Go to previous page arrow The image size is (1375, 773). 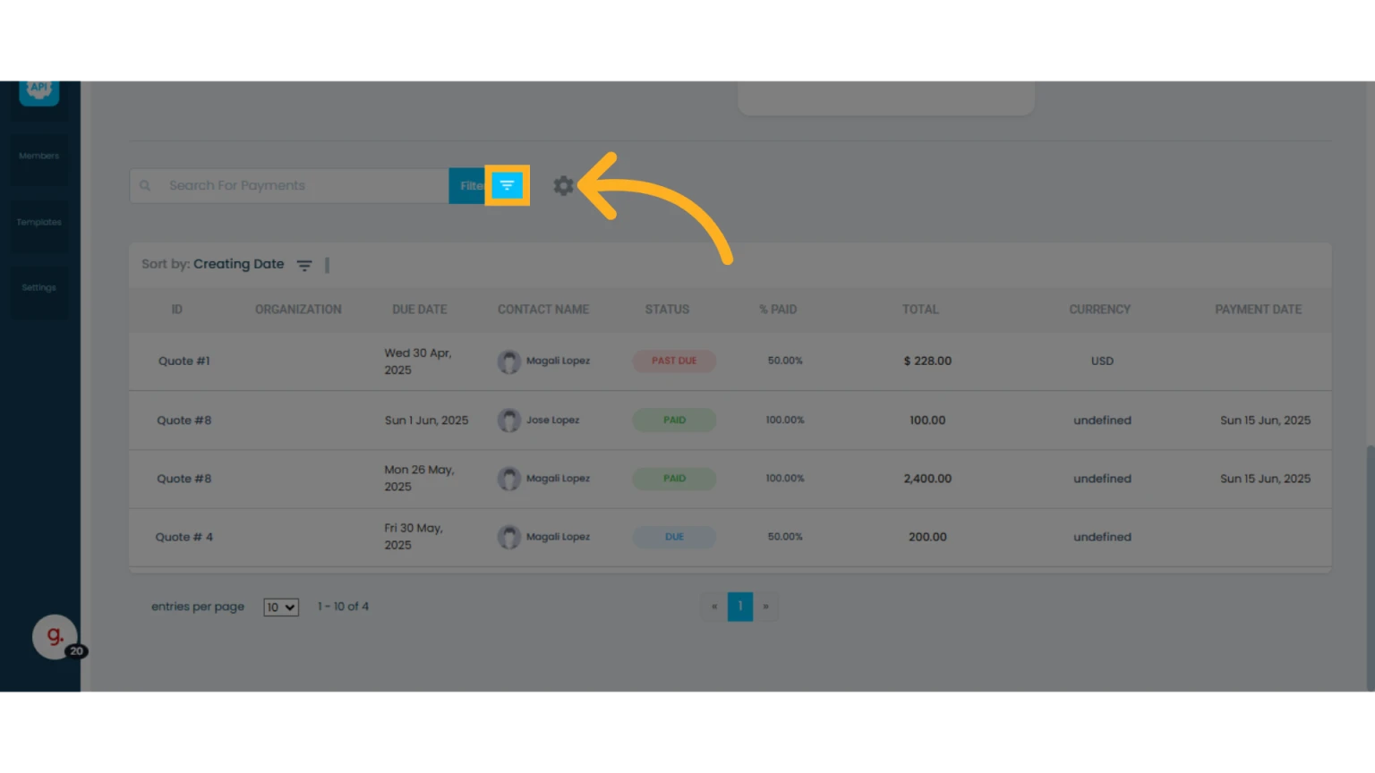(x=714, y=607)
